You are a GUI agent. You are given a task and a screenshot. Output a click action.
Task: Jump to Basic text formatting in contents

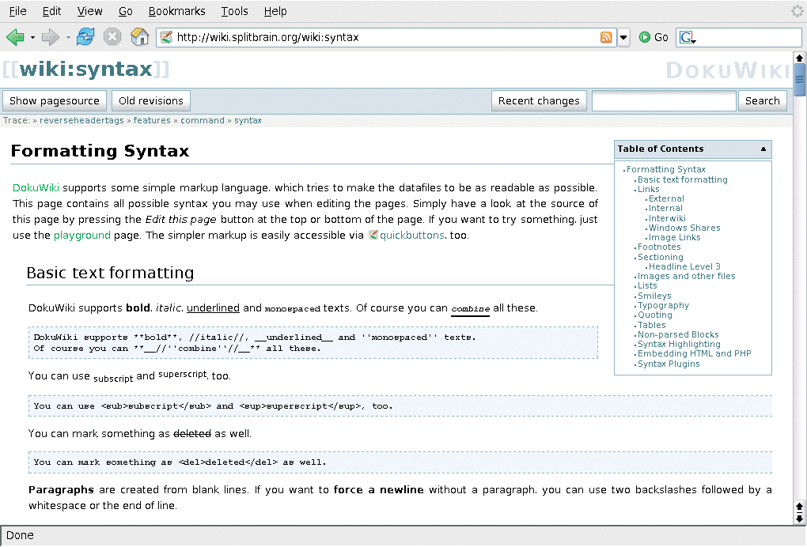683,179
